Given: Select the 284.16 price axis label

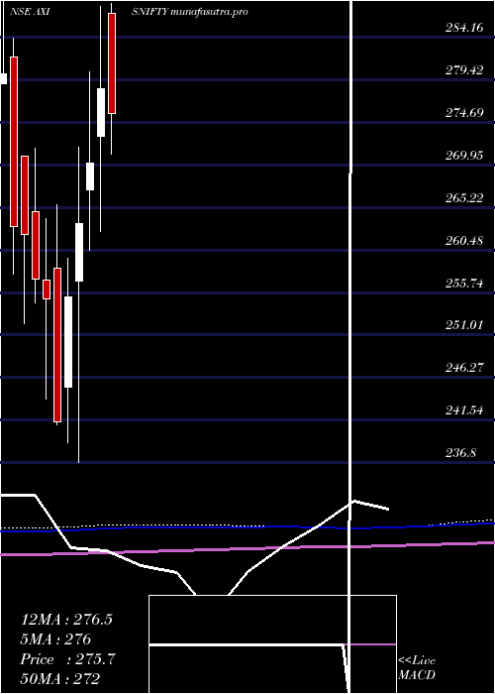Looking at the screenshot, I should point(464,29).
